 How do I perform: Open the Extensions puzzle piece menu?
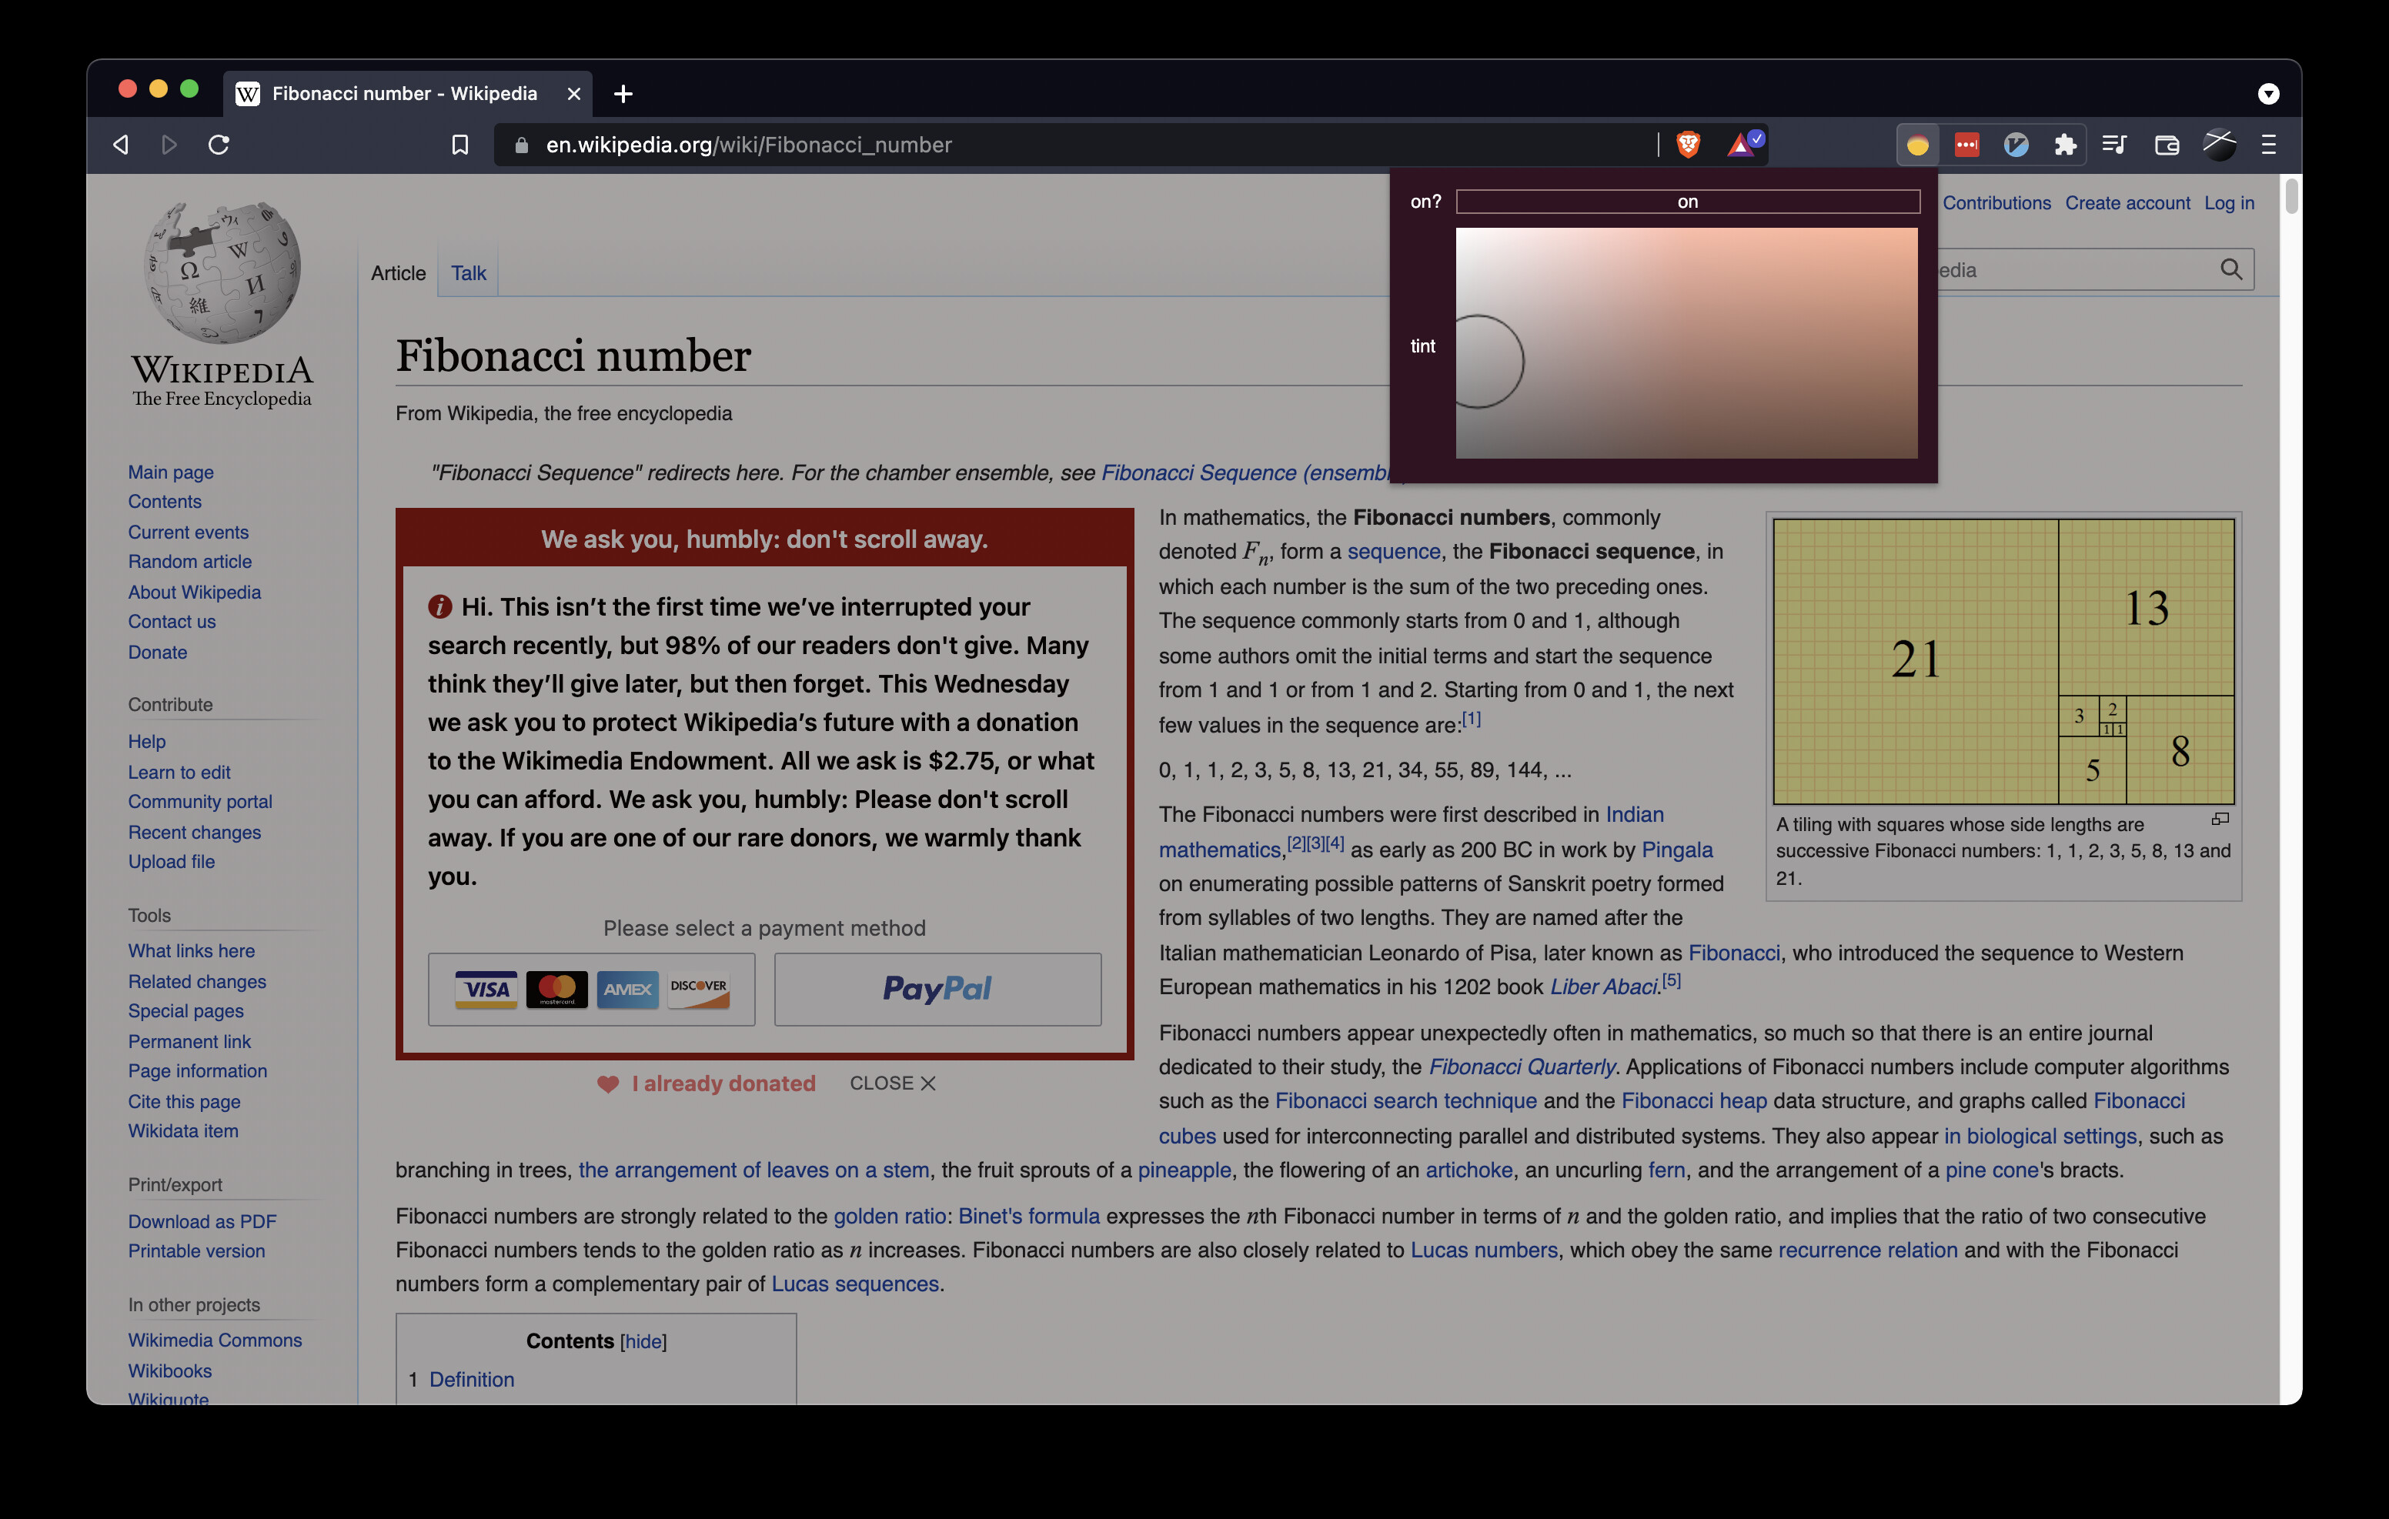[x=2064, y=145]
